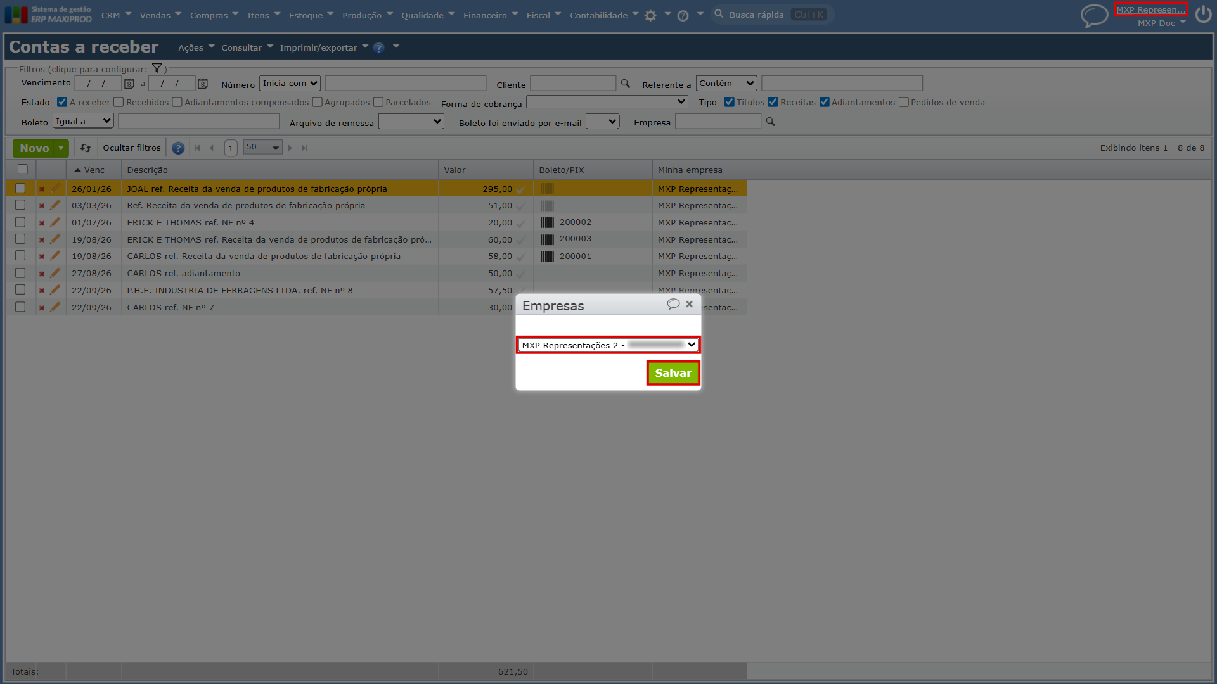Click Ocultar filtros
The image size is (1217, 684).
(132, 148)
